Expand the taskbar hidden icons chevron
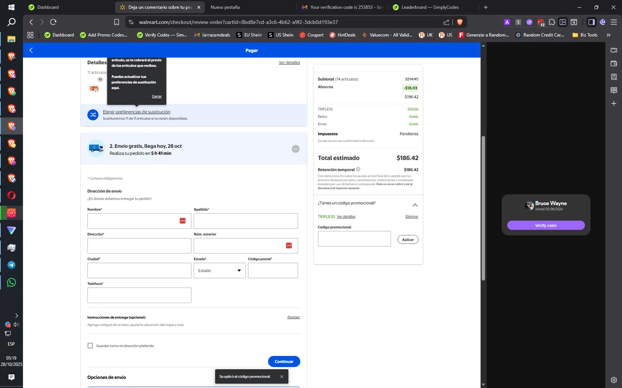This screenshot has height=388, width=622. pos(17,316)
